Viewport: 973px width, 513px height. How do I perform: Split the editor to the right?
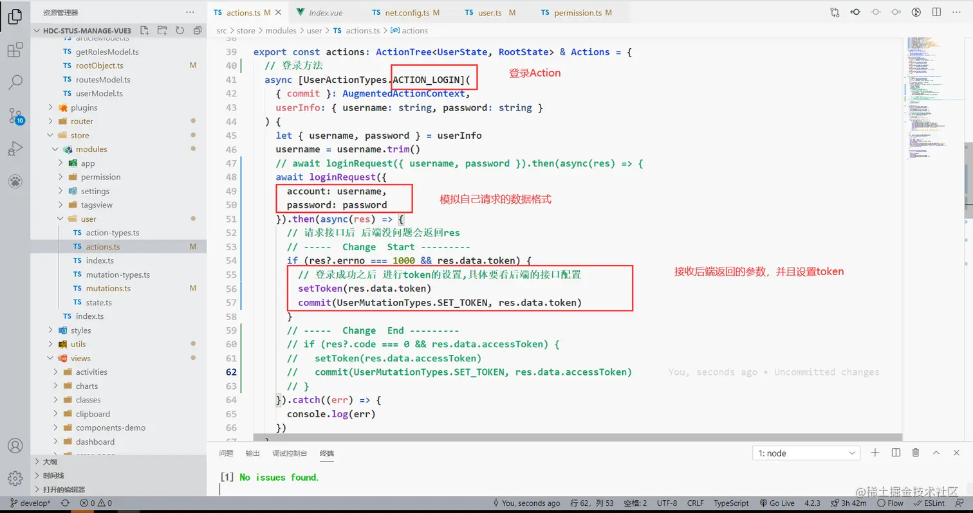(x=938, y=12)
